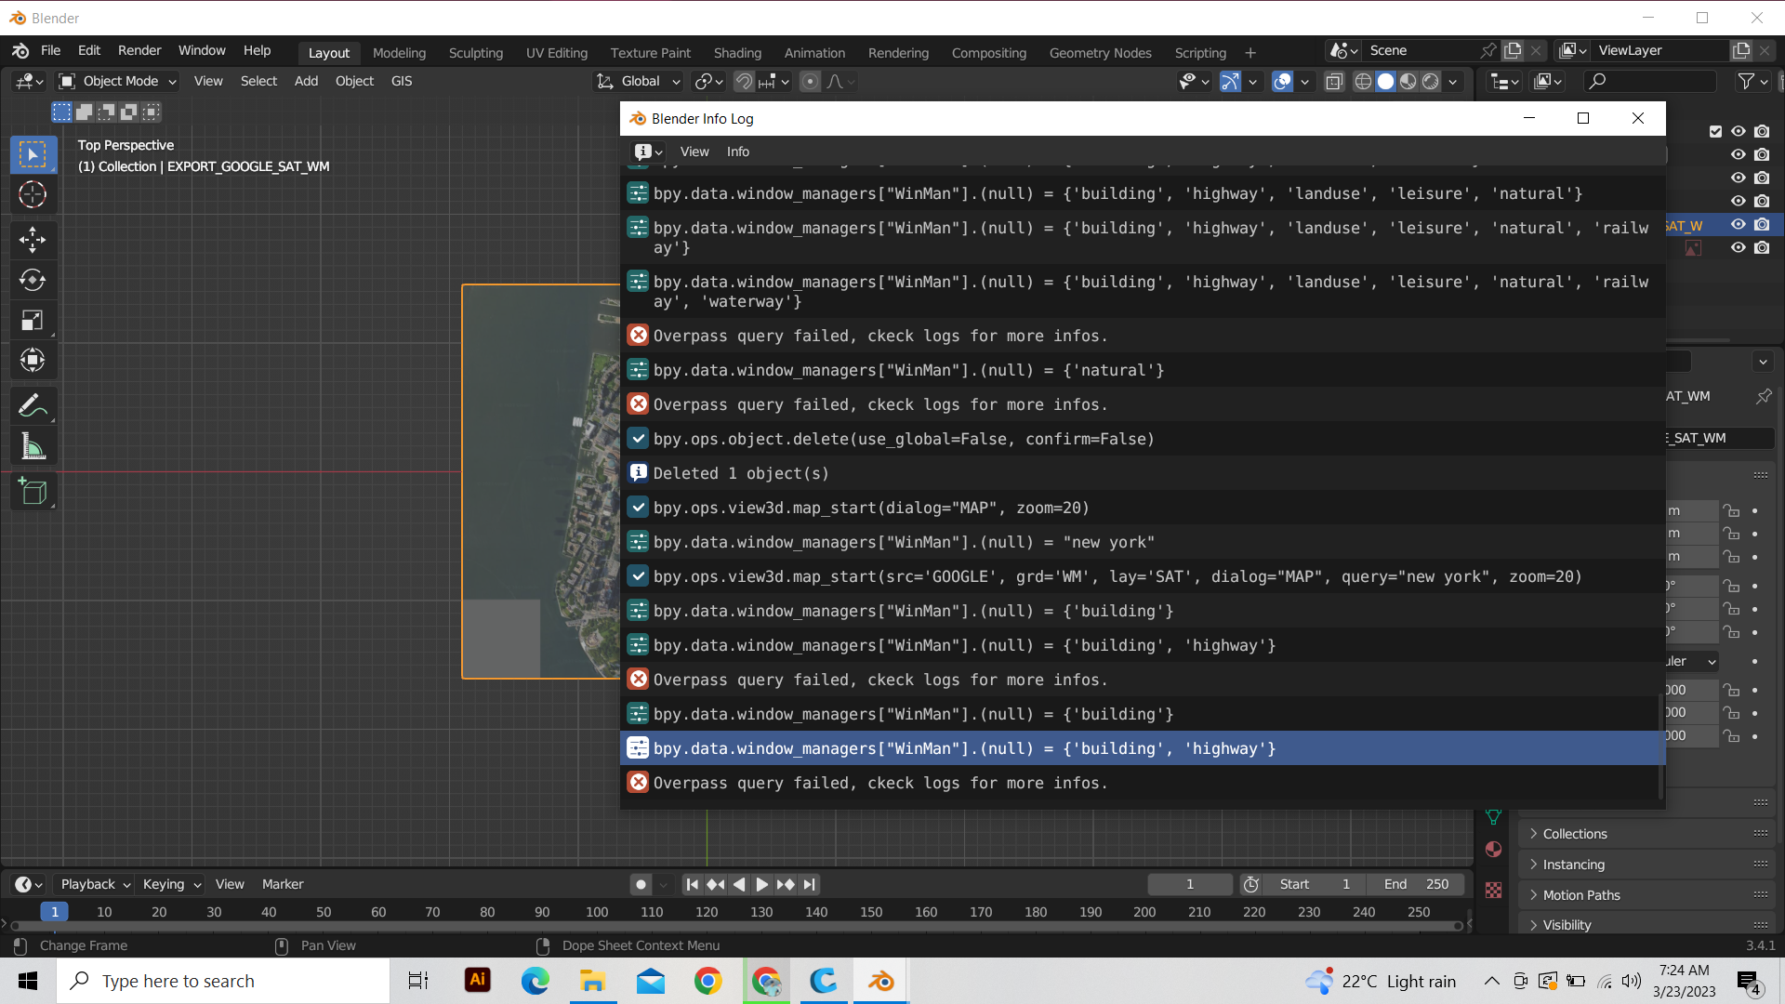Select the 3D Cursor tool
The width and height of the screenshot is (1785, 1004).
pos(33,195)
